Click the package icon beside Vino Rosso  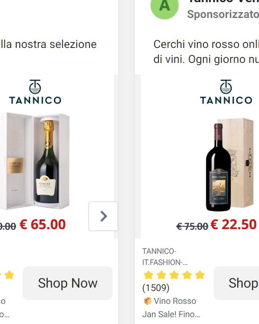pyautogui.click(x=147, y=301)
